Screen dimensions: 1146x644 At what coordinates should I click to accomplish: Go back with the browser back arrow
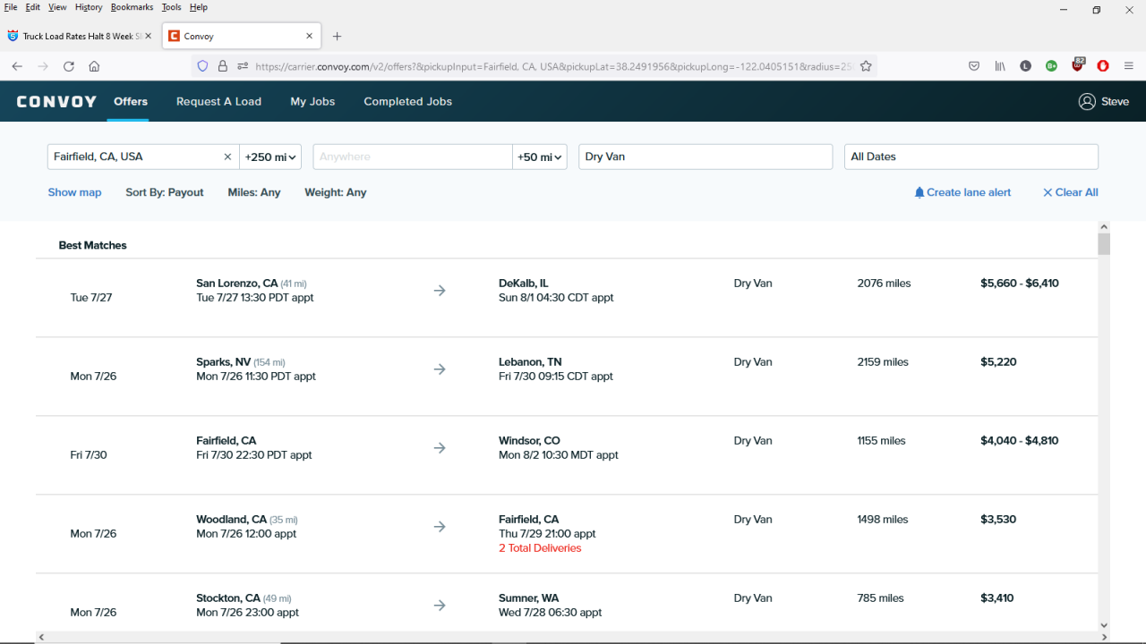point(17,66)
